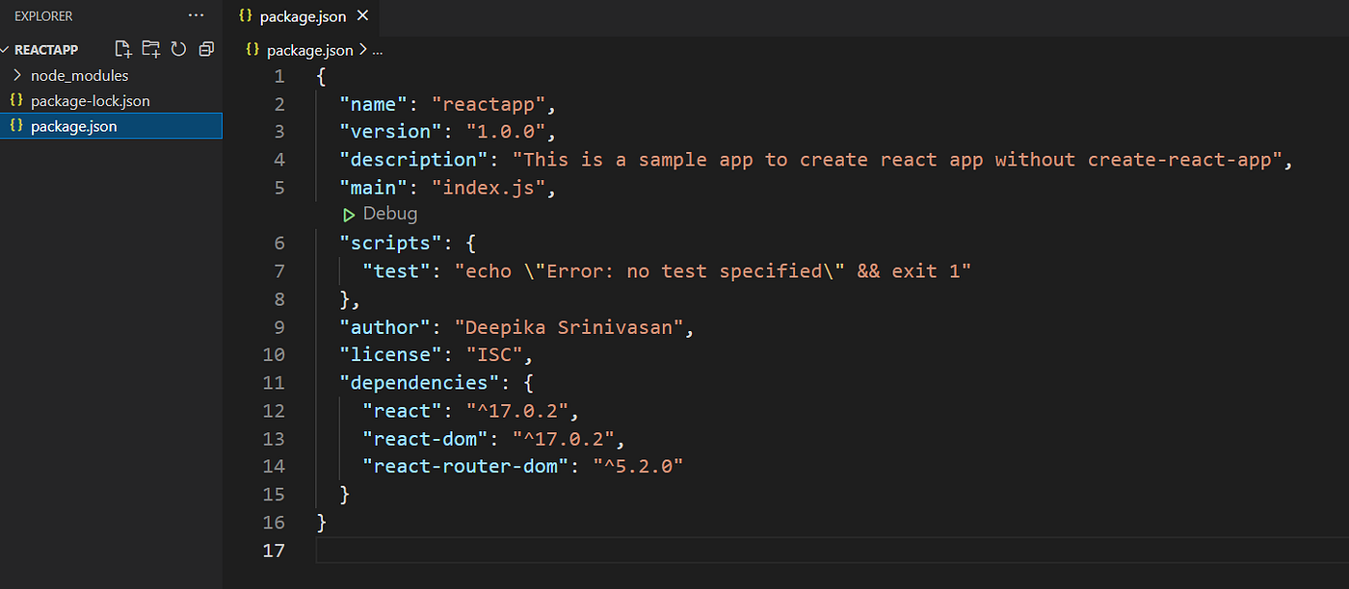The image size is (1349, 589).
Task: Click line number 7 in the gutter
Action: tap(279, 270)
